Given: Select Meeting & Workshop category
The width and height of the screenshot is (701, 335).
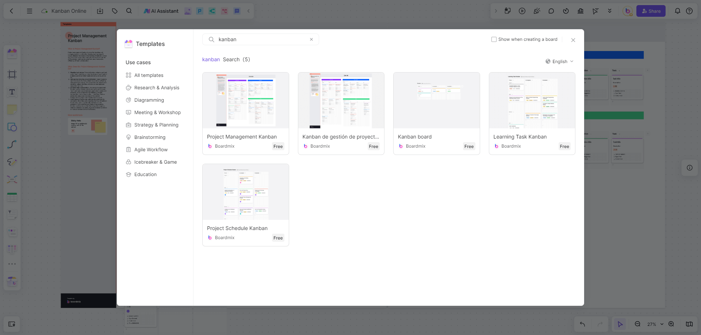Looking at the screenshot, I should [x=153, y=113].
